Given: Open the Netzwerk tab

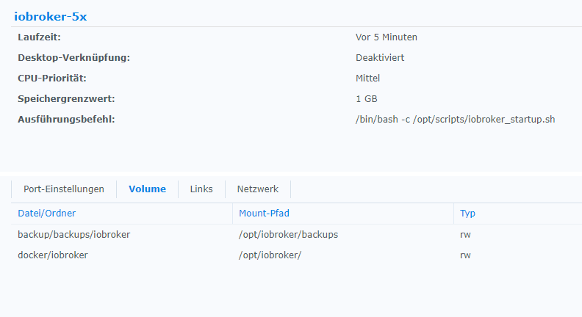Looking at the screenshot, I should point(258,189).
